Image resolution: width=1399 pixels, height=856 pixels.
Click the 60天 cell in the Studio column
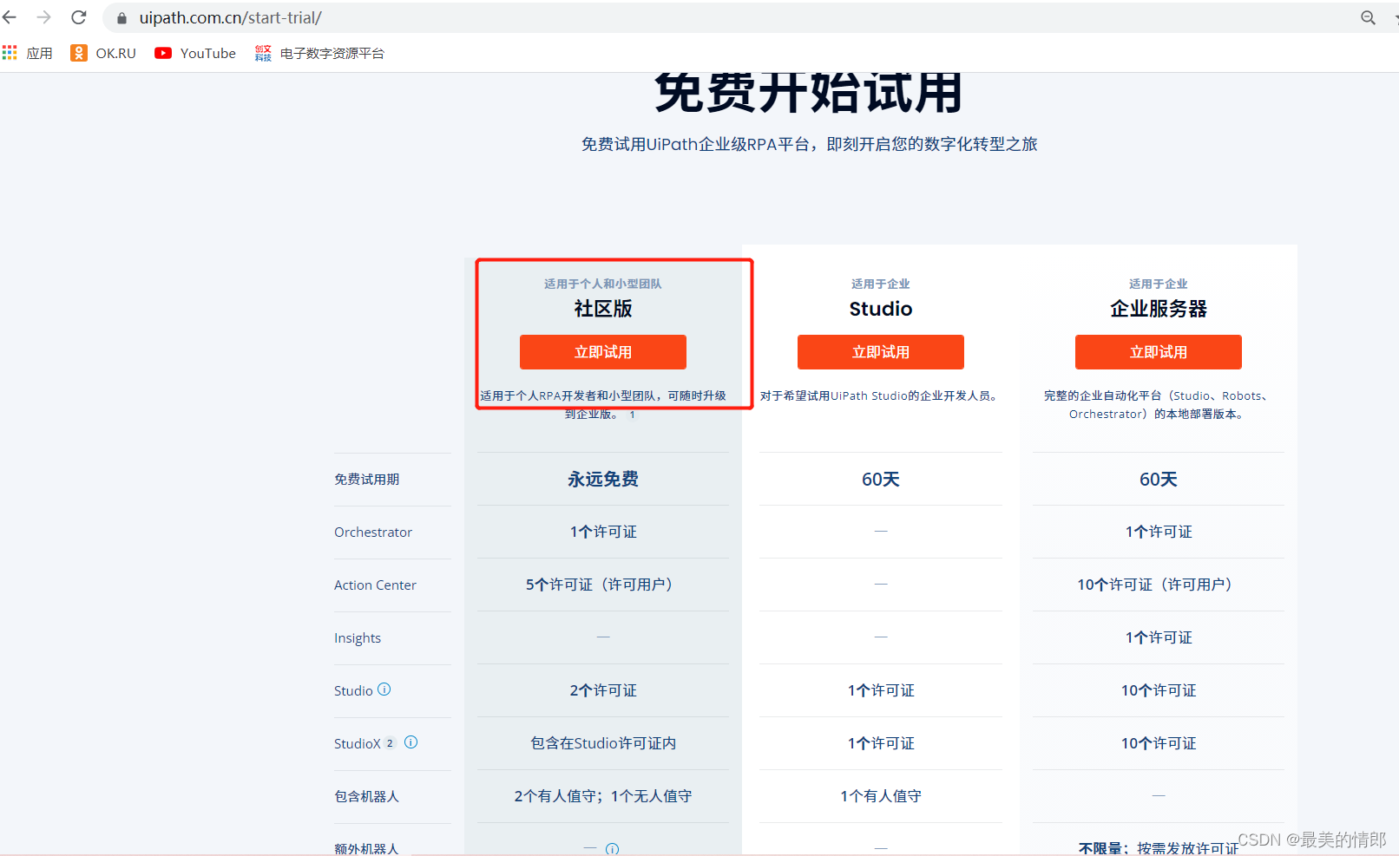(881, 480)
